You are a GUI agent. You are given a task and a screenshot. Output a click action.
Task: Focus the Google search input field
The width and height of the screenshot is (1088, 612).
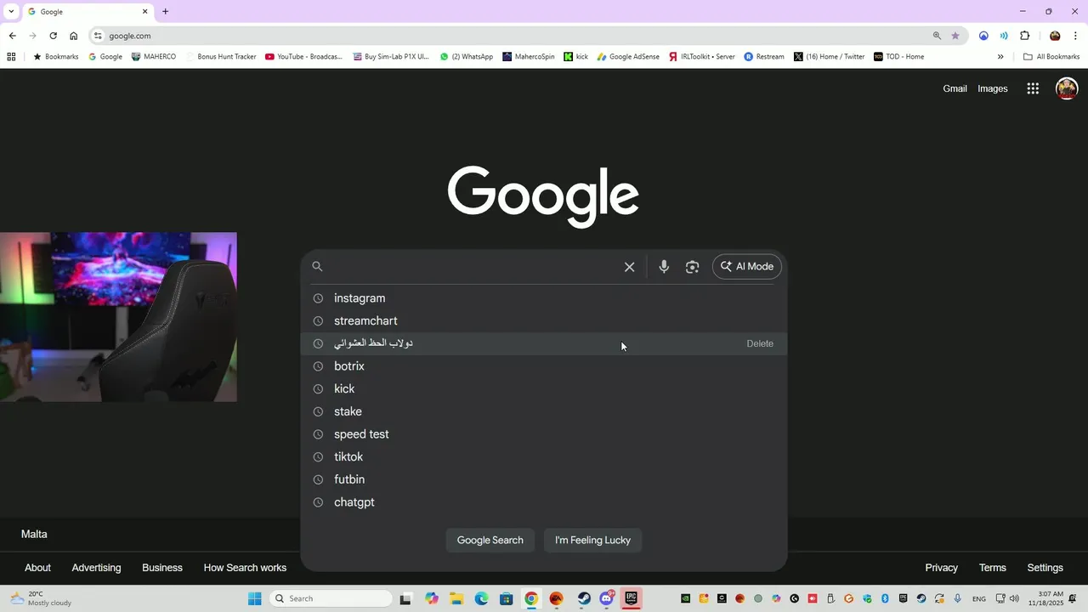coord(473,267)
